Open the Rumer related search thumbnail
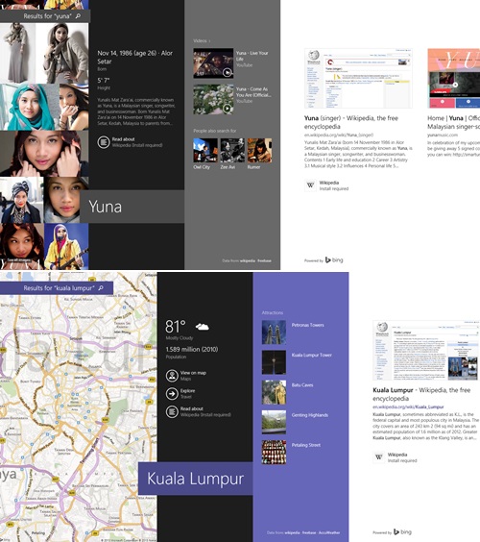 [259, 150]
